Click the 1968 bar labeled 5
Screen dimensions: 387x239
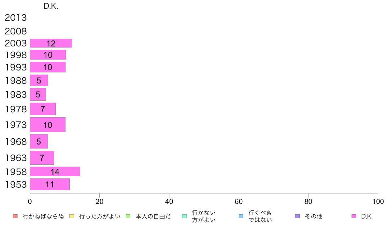39,142
